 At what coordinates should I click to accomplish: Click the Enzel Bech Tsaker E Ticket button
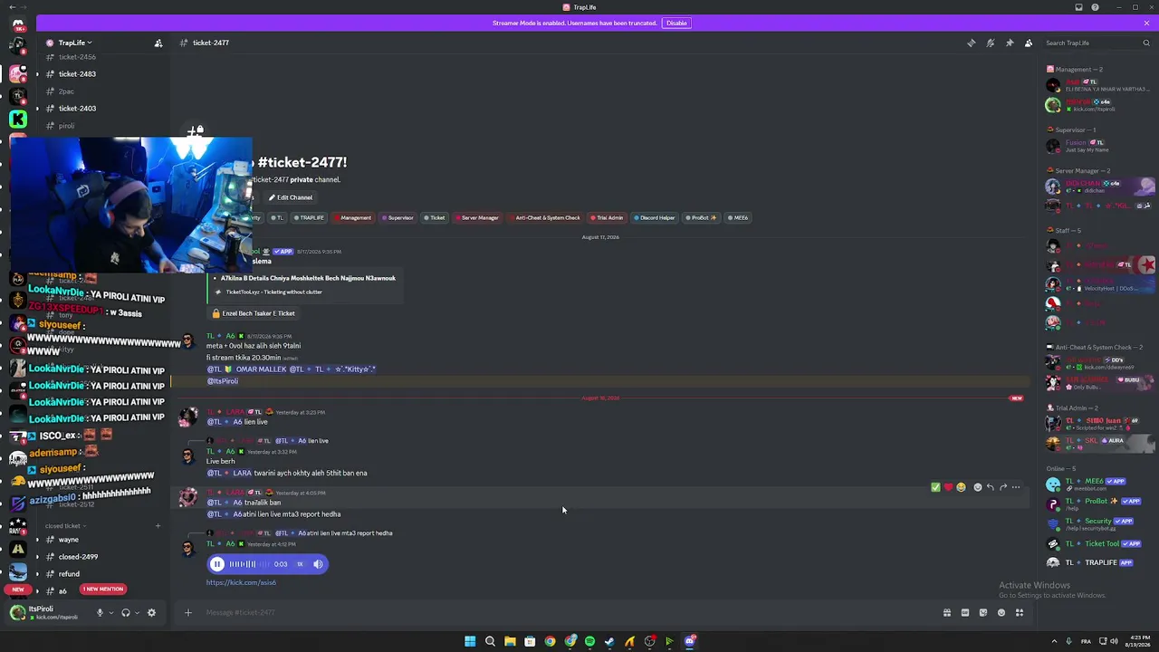[253, 313]
